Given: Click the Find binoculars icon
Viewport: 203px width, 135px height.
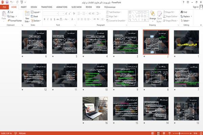Looking at the screenshot, I should pyautogui.click(x=182, y=12).
